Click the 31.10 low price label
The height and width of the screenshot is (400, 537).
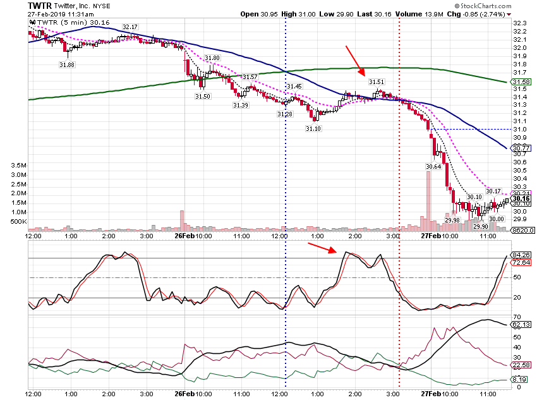[x=313, y=128]
